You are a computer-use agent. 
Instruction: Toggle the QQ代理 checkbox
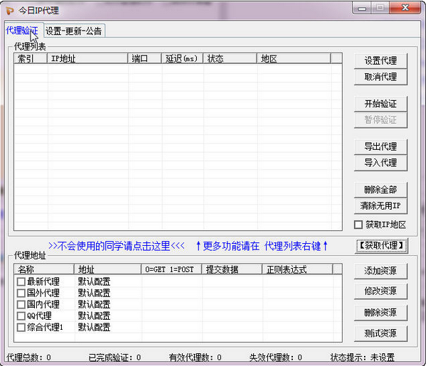click(21, 316)
